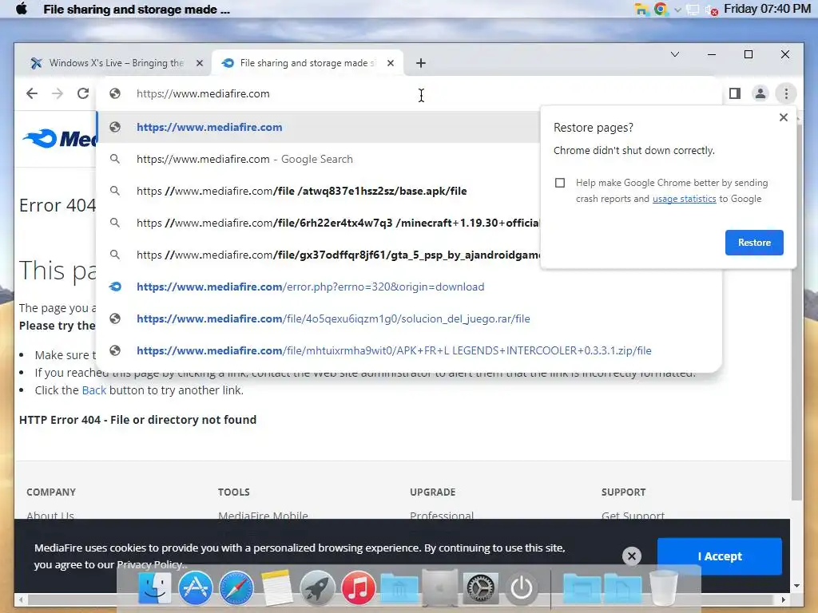818x613 pixels.
Task: Select the highlighted https://www.mediafire.com suggestion
Action: [x=318, y=127]
